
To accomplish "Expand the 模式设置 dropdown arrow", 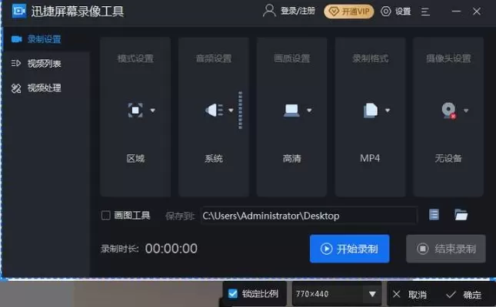I will [x=153, y=111].
